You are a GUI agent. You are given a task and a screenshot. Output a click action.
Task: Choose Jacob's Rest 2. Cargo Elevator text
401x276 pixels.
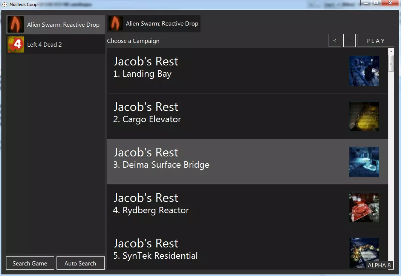[147, 113]
